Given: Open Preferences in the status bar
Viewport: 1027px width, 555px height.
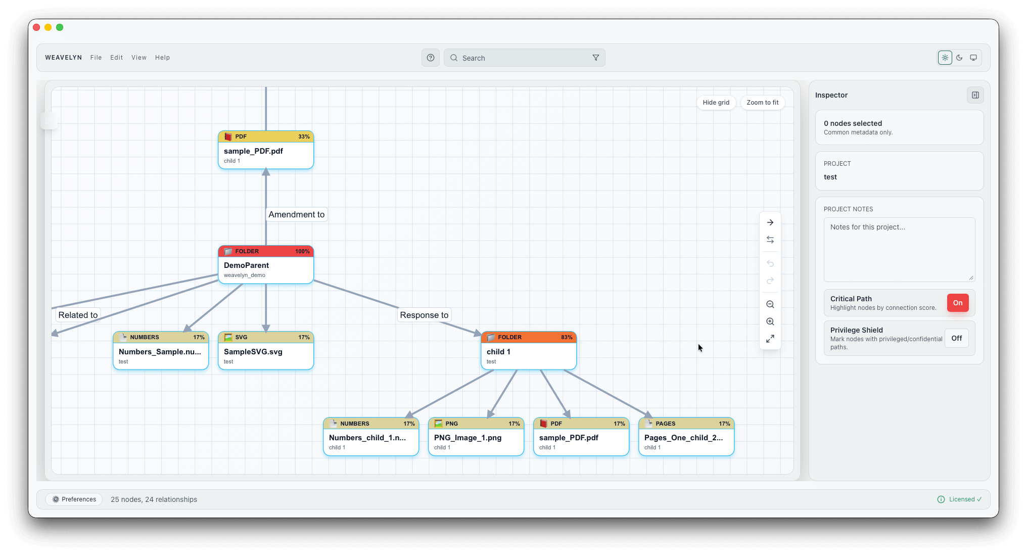Looking at the screenshot, I should click(x=74, y=499).
